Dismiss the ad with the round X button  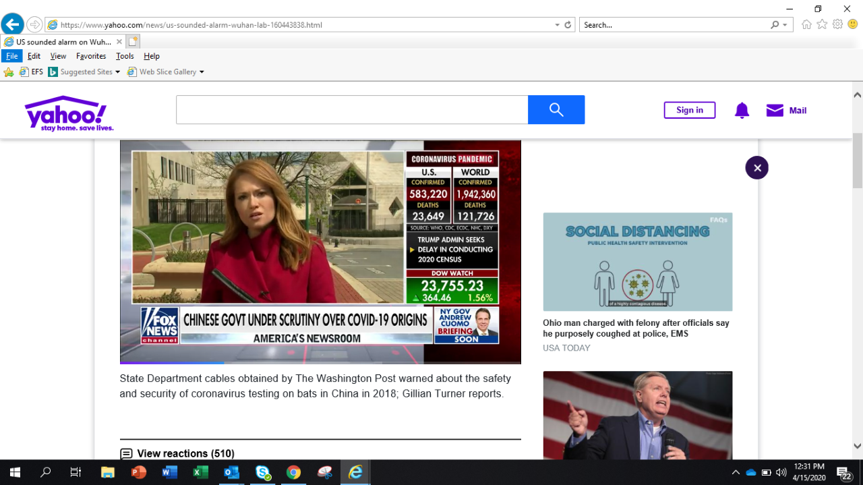point(756,168)
